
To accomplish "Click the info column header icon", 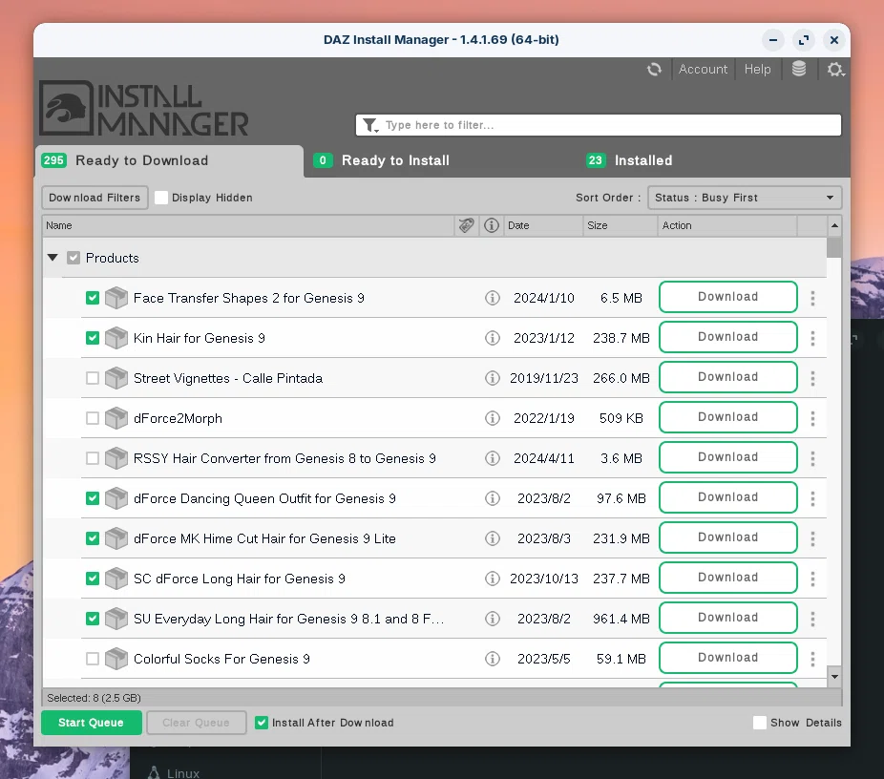I will tap(492, 225).
